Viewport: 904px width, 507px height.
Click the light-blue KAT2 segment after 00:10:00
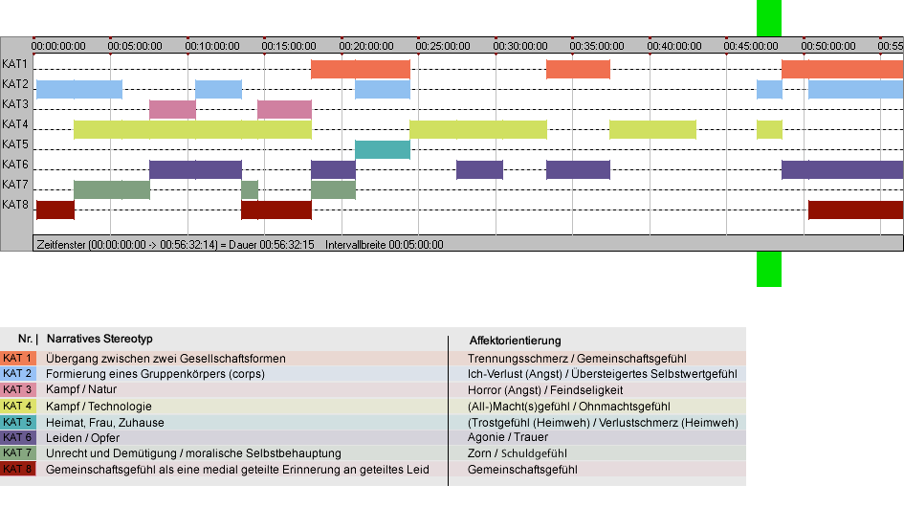(218, 89)
